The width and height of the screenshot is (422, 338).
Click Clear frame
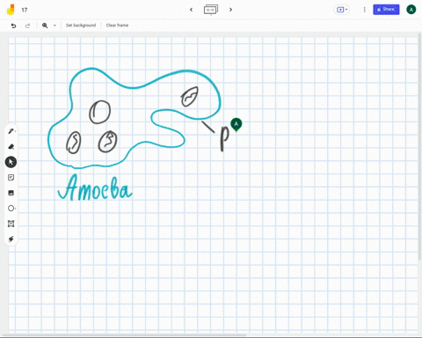click(117, 26)
